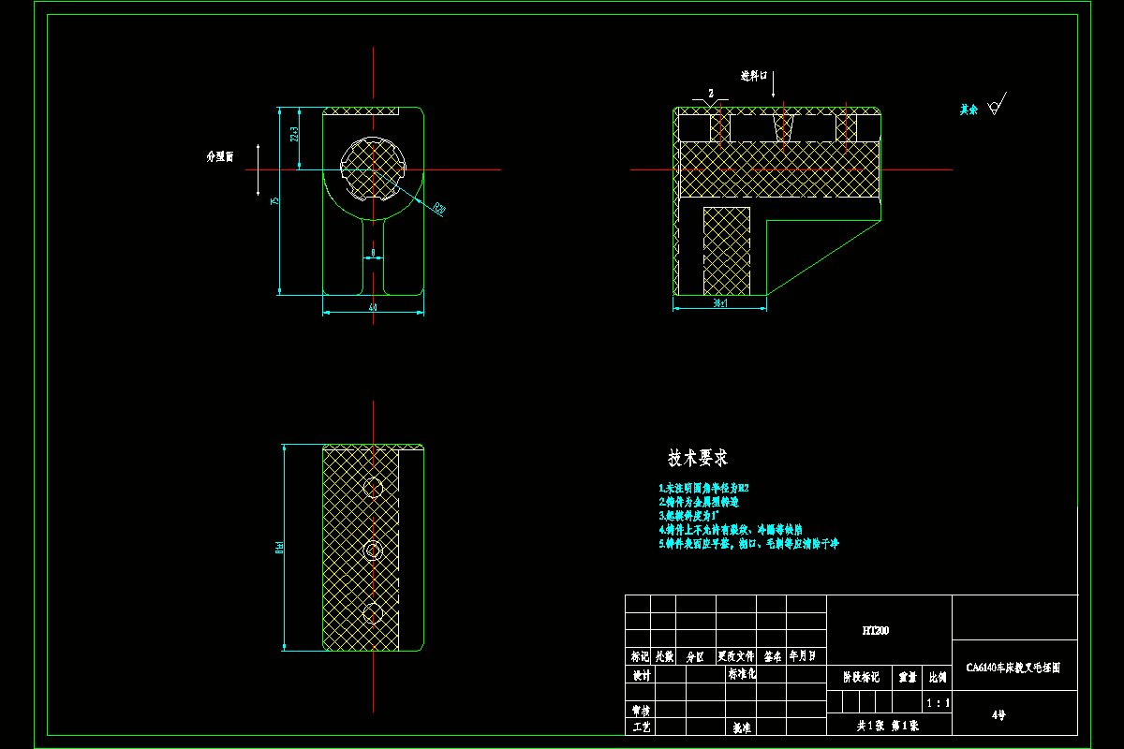Select the 更改文件 title block cell
The height and width of the screenshot is (749, 1124).
[735, 656]
